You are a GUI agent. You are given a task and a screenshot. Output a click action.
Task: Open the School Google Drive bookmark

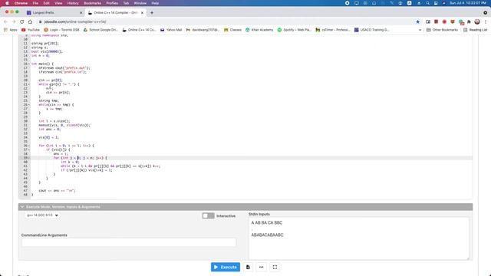pyautogui.click(x=101, y=30)
